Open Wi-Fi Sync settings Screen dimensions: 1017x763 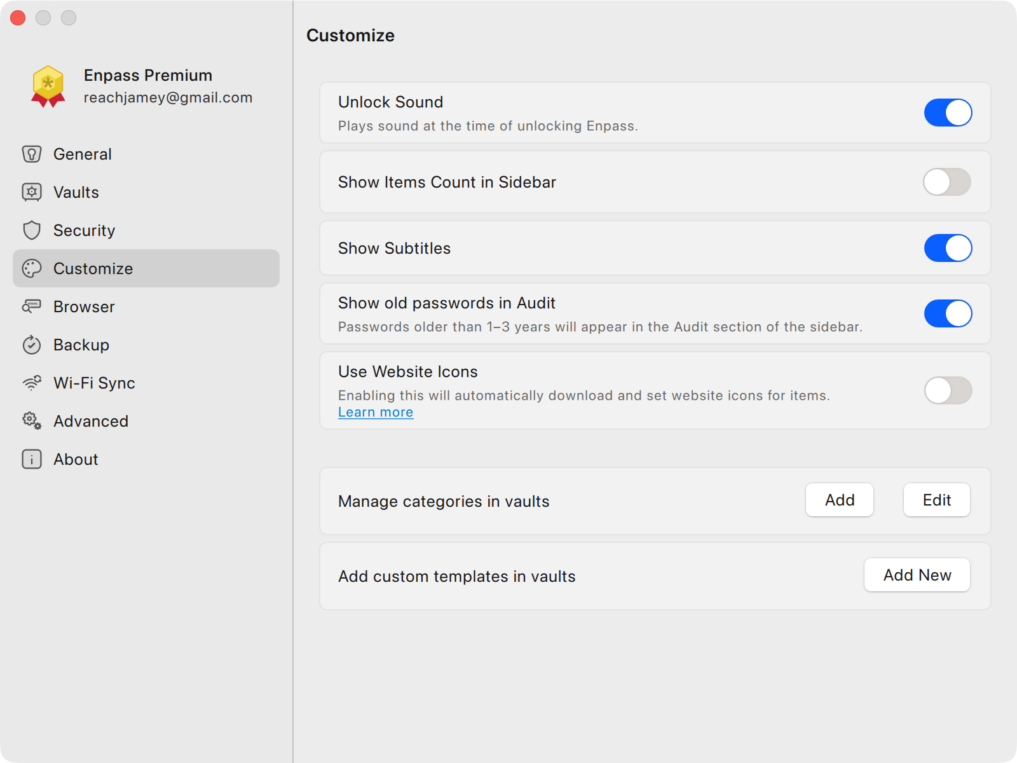point(146,383)
